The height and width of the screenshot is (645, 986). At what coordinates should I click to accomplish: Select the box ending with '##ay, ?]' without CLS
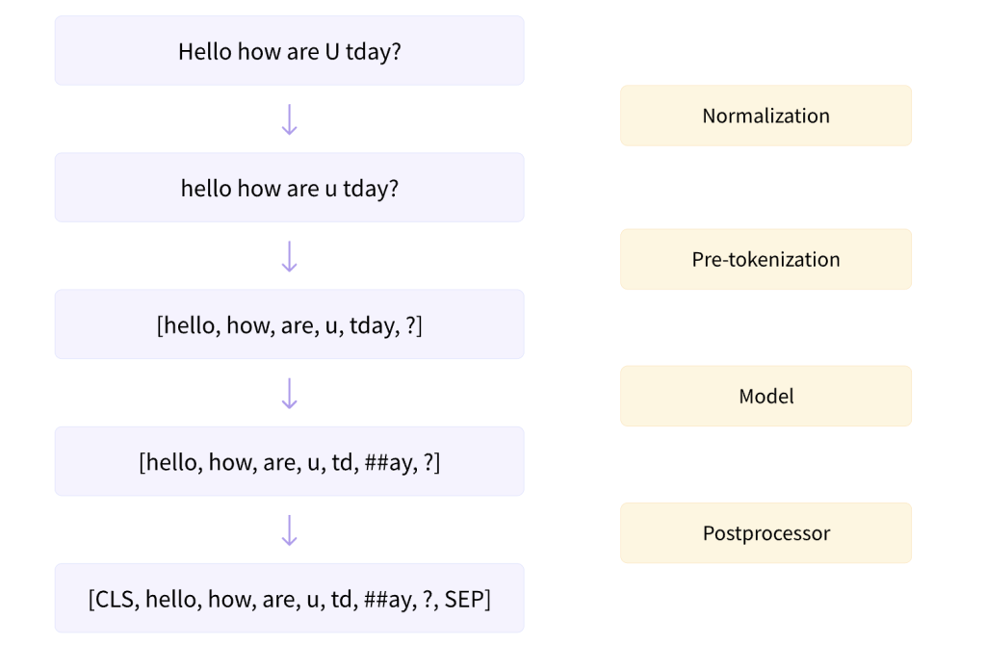pyautogui.click(x=289, y=462)
